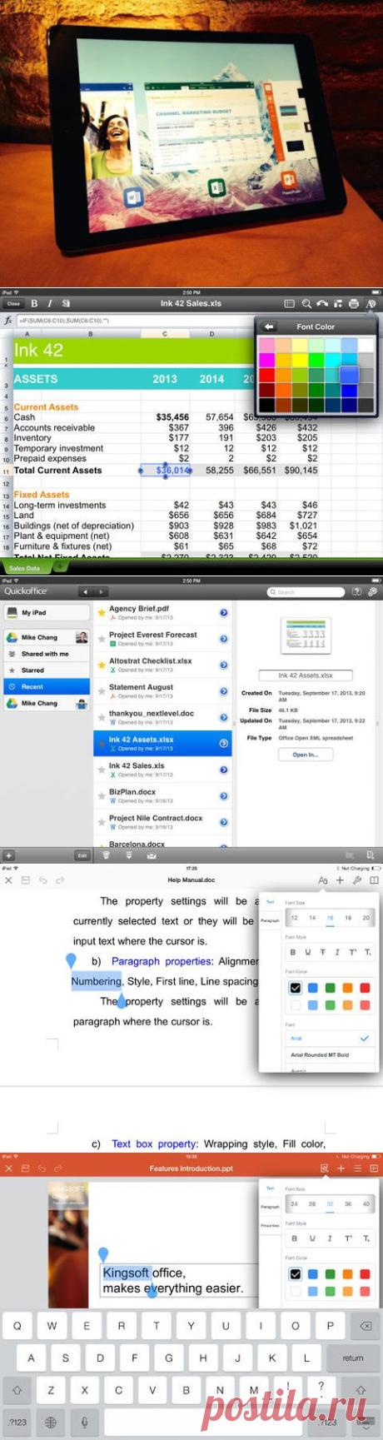Toggle the star on BizPlan.docx
Image resolution: width=383 pixels, height=1440 pixels.
tap(102, 796)
